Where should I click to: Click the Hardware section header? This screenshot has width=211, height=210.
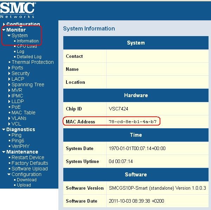(136, 95)
